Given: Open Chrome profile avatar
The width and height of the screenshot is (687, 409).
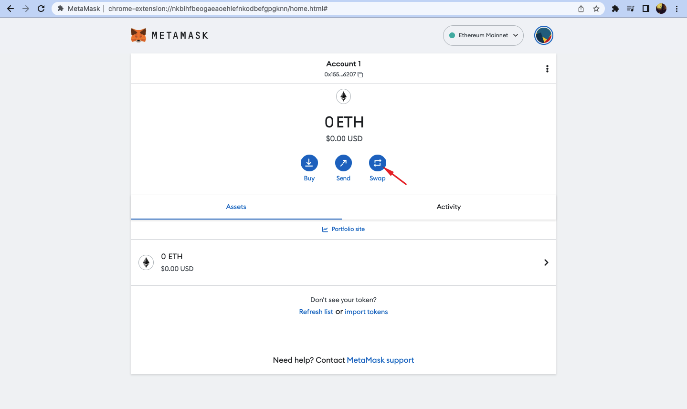Looking at the screenshot, I should point(661,9).
